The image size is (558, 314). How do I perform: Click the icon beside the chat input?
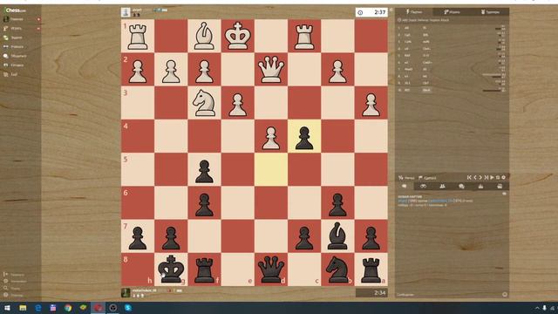[505, 295]
